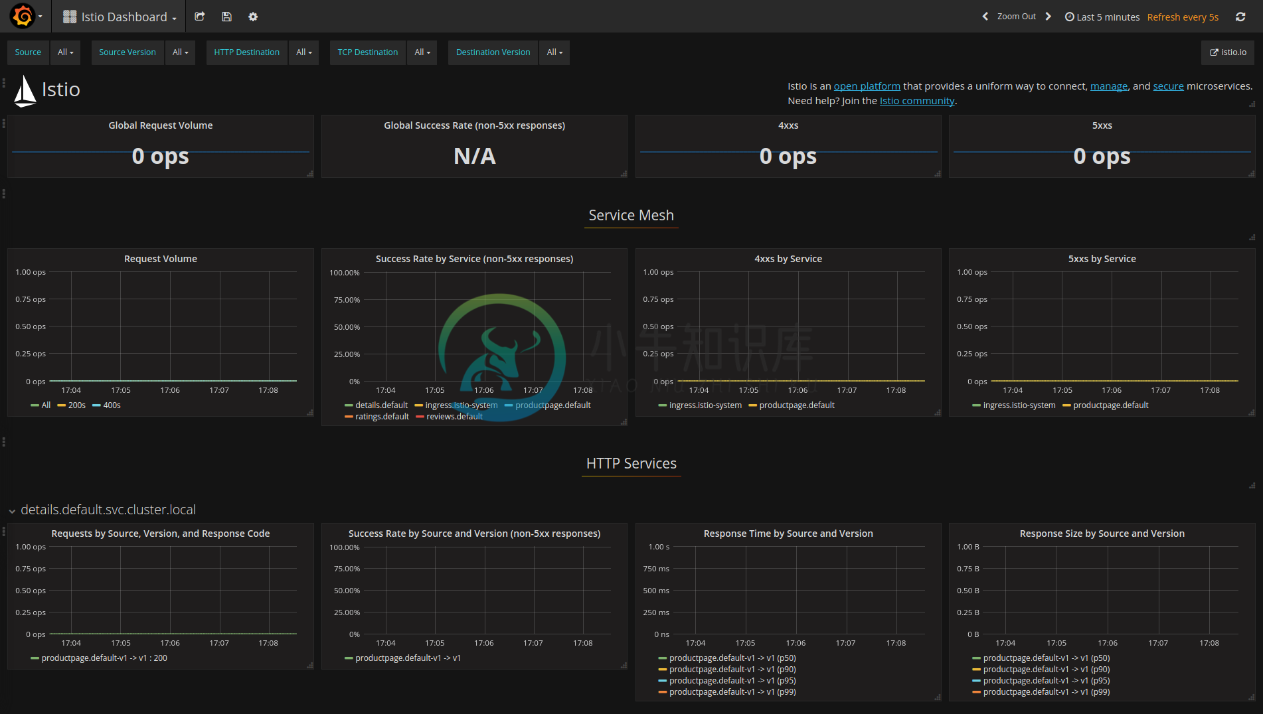Follow the open platform link
1263x714 pixels.
867,86
